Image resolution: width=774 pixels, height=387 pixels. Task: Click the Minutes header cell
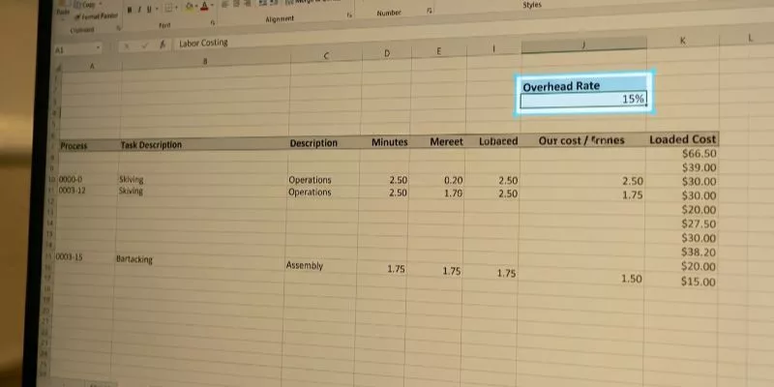(385, 142)
